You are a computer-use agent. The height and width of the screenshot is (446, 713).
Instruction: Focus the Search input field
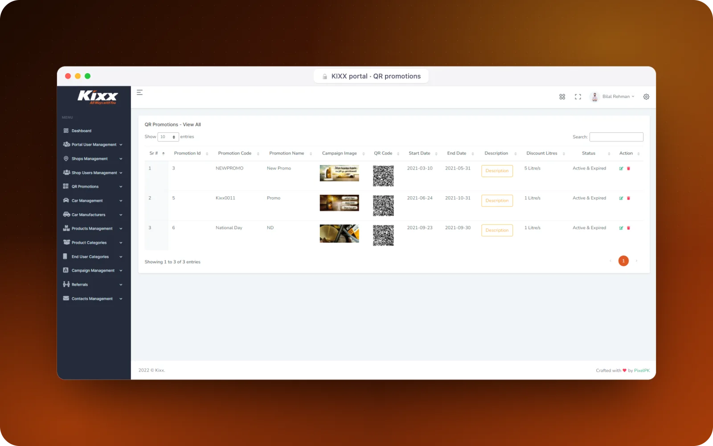click(x=616, y=137)
